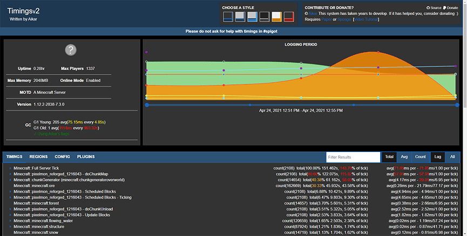Image resolution: width=467 pixels, height=236 pixels.
Task: Expand the pixelmon doChunkUnload row
Action: [x=10, y=209]
